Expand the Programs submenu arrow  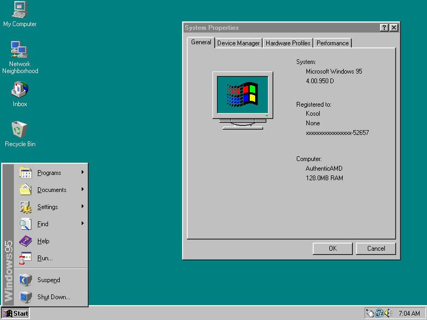tap(83, 172)
